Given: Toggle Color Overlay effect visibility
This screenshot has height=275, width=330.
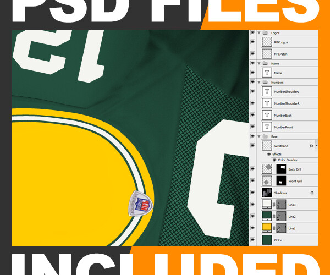Looking at the screenshot, I should point(274,160).
